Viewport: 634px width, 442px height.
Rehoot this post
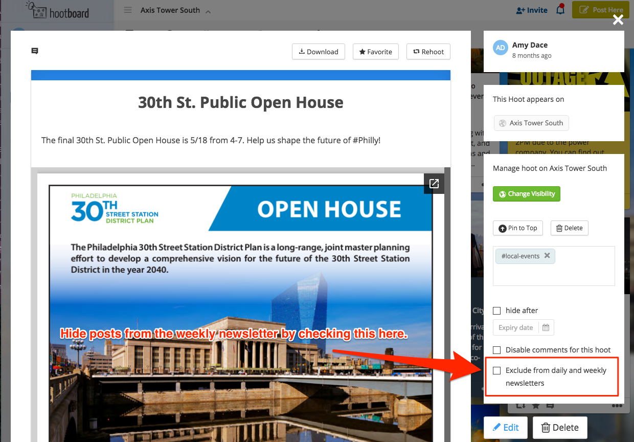(x=428, y=52)
